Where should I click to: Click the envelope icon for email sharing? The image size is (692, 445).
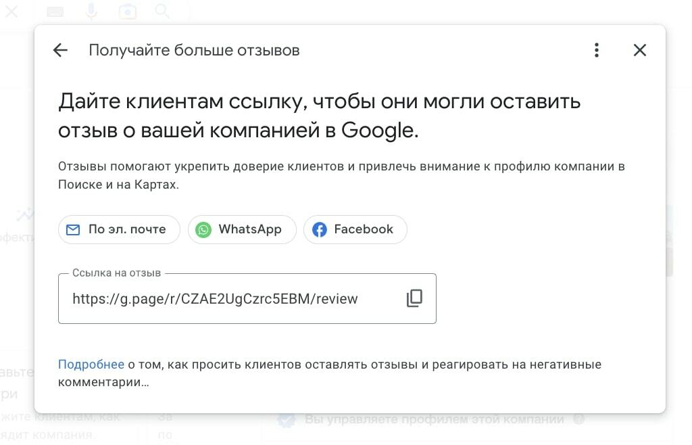coord(73,229)
